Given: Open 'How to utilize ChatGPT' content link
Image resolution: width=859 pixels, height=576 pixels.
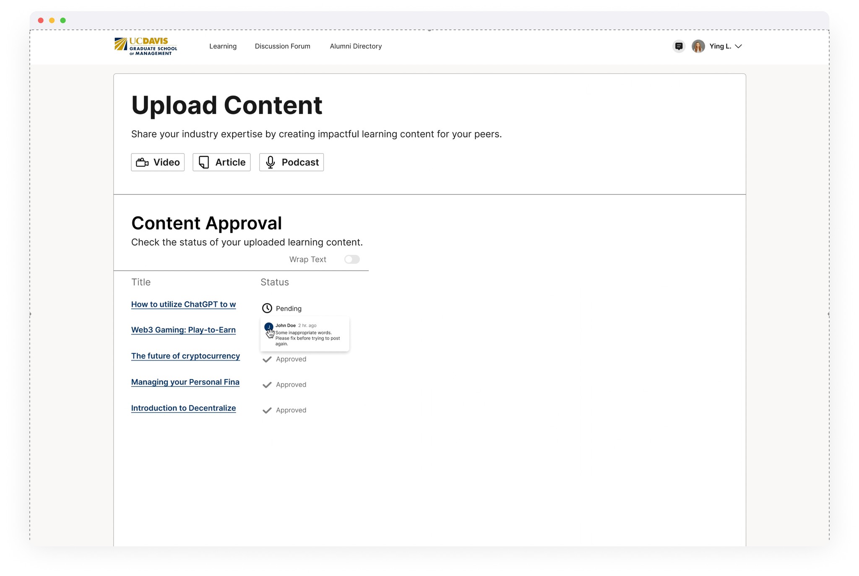Looking at the screenshot, I should coord(183,304).
